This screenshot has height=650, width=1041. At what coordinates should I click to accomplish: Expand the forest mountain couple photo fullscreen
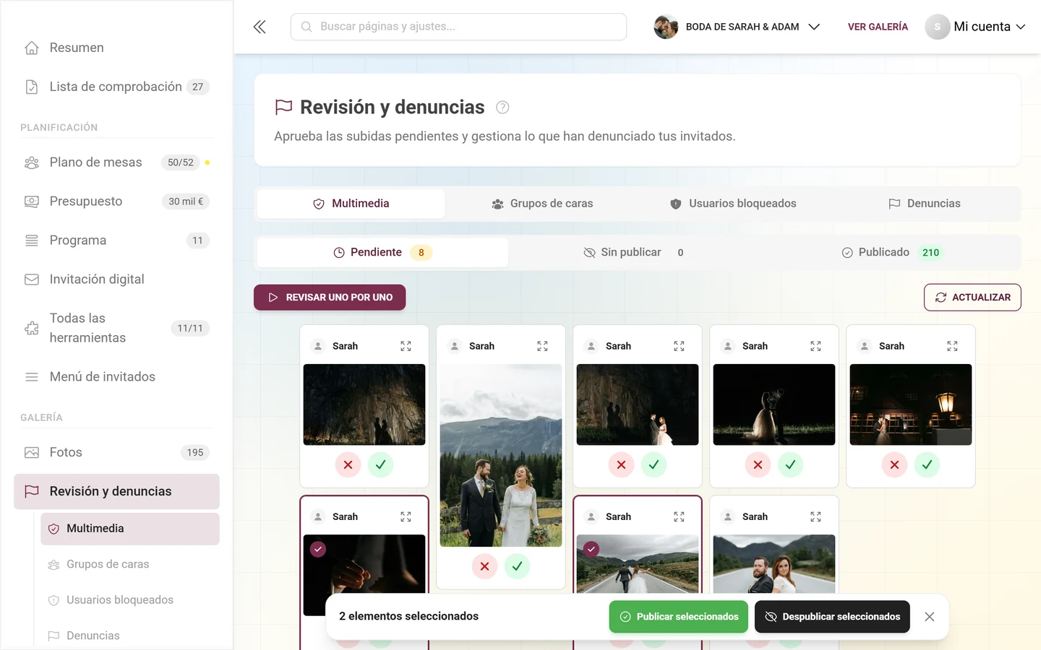click(x=542, y=346)
